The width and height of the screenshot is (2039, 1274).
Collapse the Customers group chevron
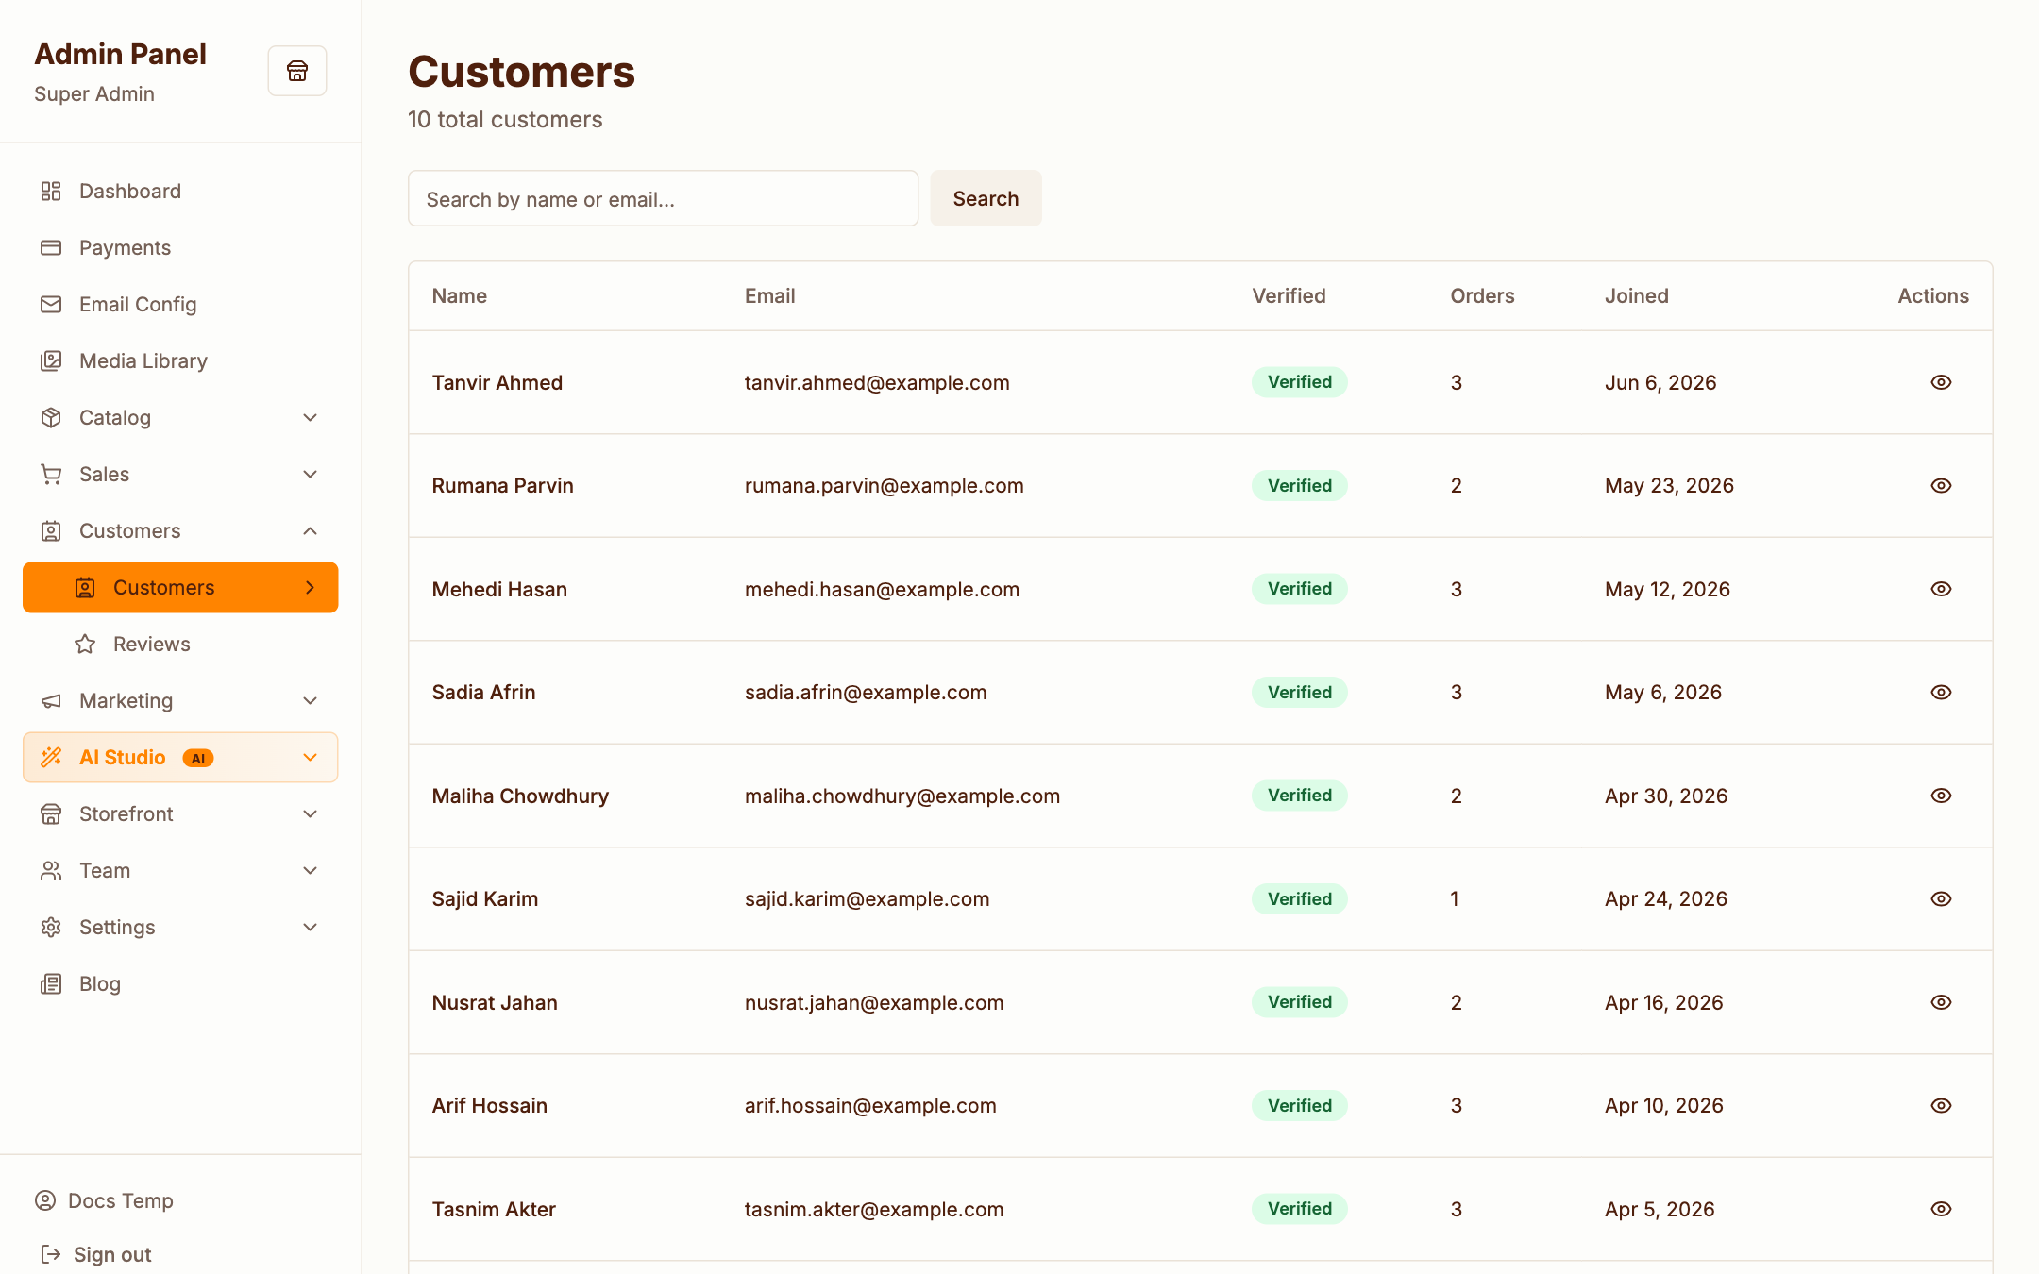[310, 531]
